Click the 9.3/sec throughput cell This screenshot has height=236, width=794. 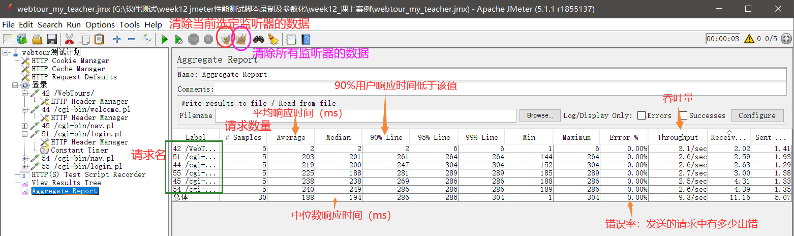pyautogui.click(x=678, y=197)
